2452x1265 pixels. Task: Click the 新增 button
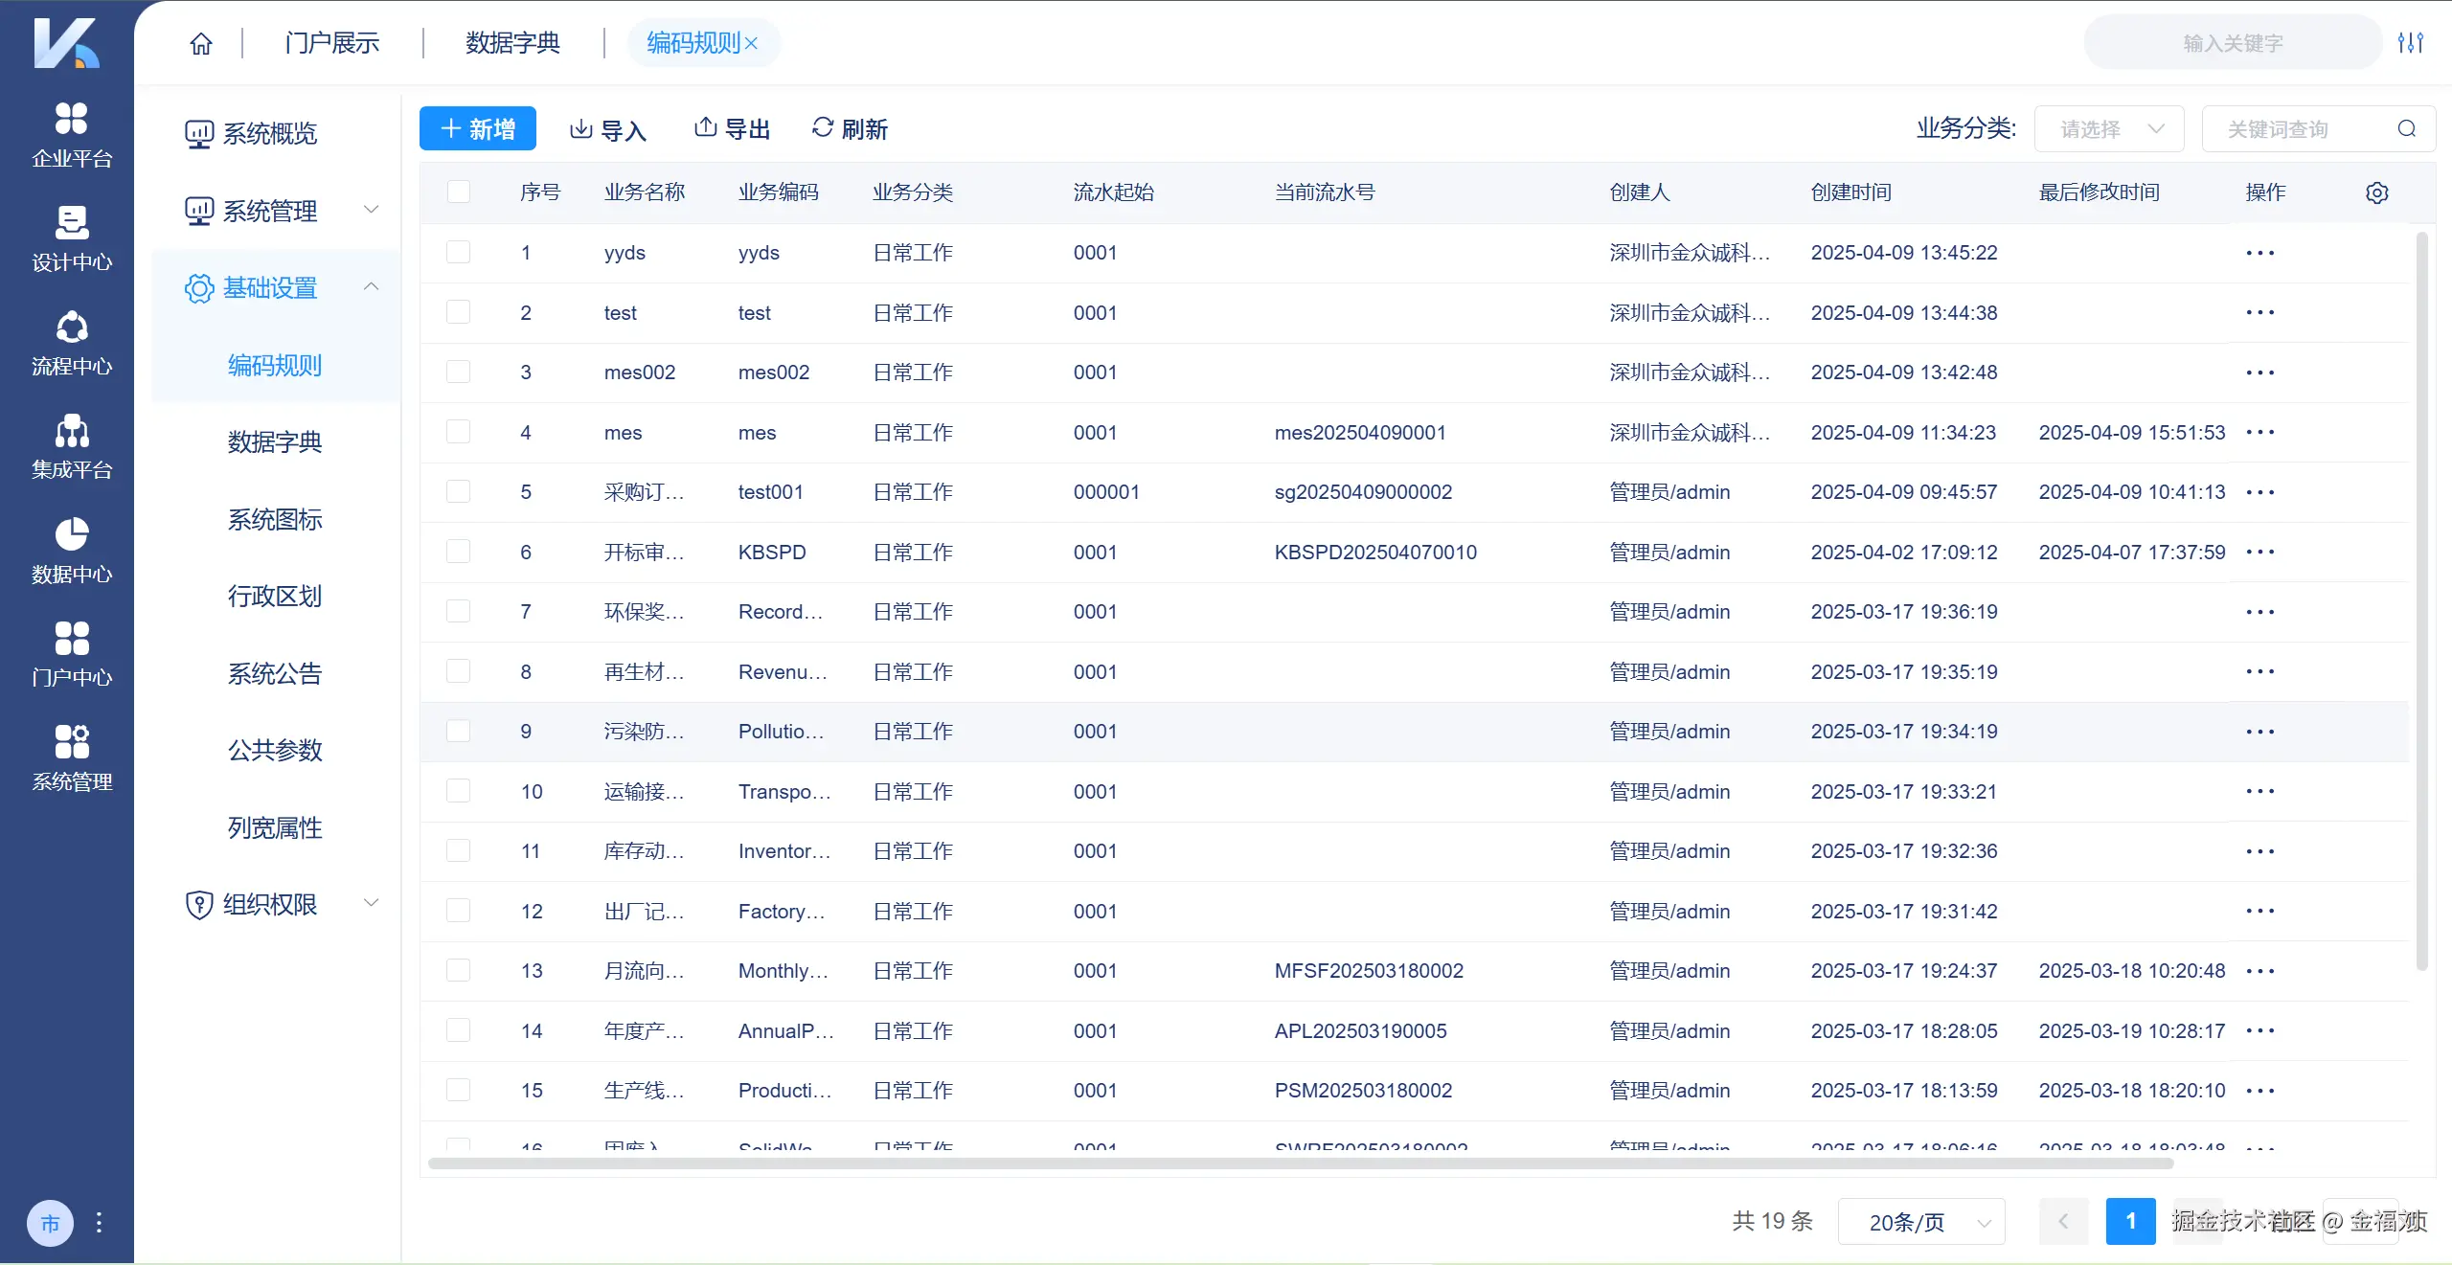click(477, 129)
